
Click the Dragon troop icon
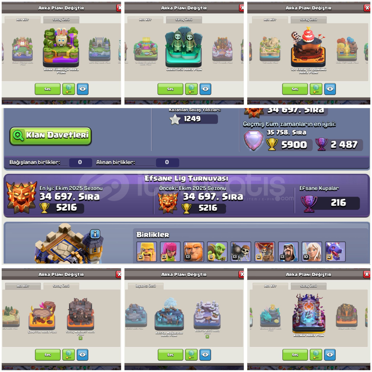[335, 251]
